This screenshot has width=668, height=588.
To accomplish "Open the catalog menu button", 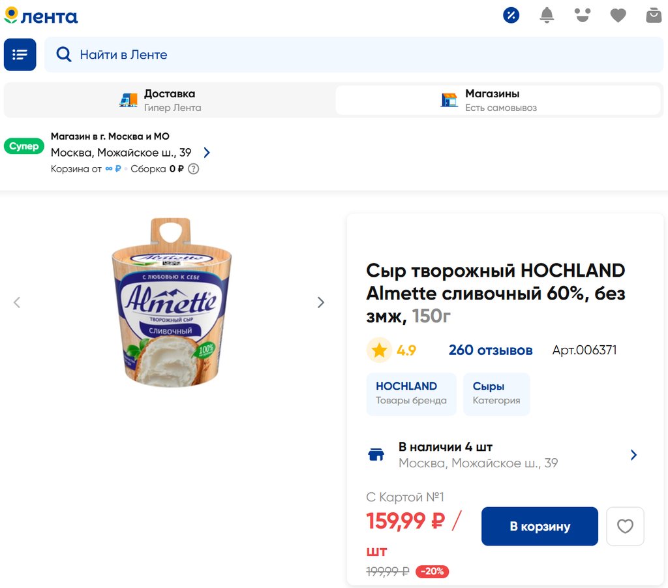I will 20,55.
